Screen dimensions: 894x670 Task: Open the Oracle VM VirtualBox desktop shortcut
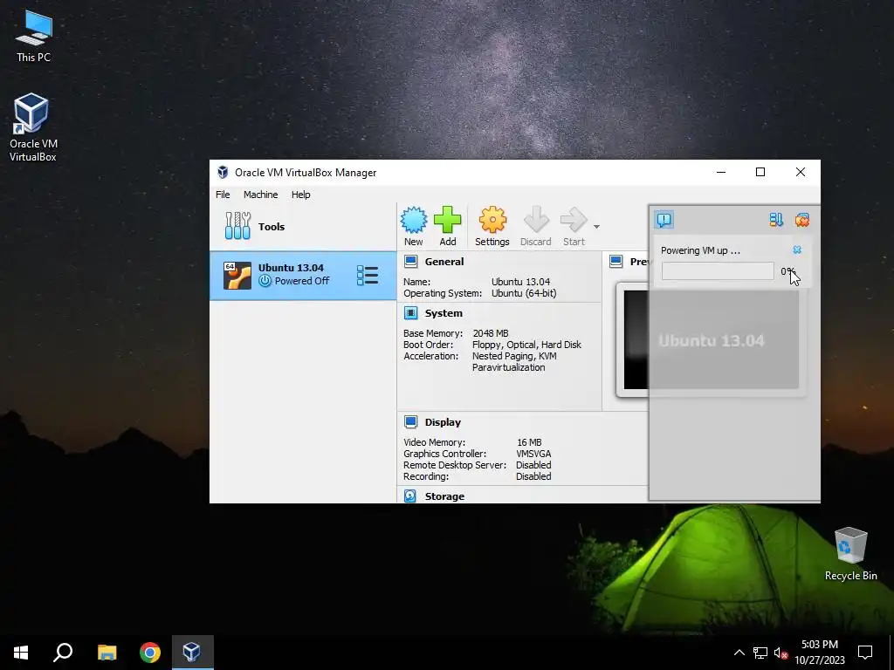[33, 127]
